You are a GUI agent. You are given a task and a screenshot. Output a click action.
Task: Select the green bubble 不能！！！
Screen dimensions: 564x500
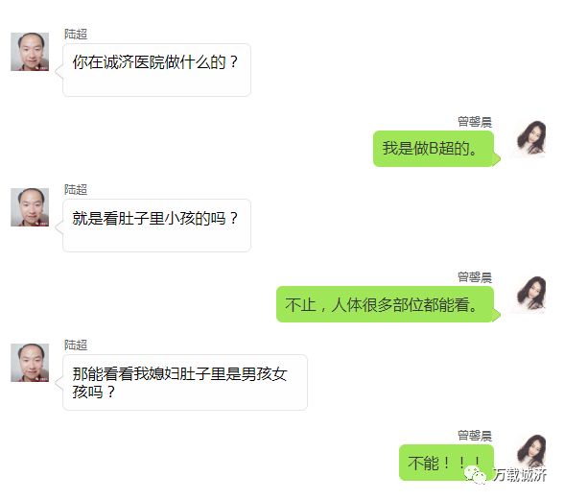click(x=447, y=463)
